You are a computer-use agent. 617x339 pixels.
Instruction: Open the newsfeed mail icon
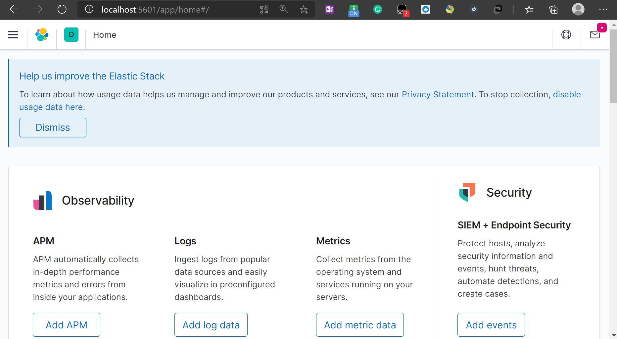click(595, 35)
